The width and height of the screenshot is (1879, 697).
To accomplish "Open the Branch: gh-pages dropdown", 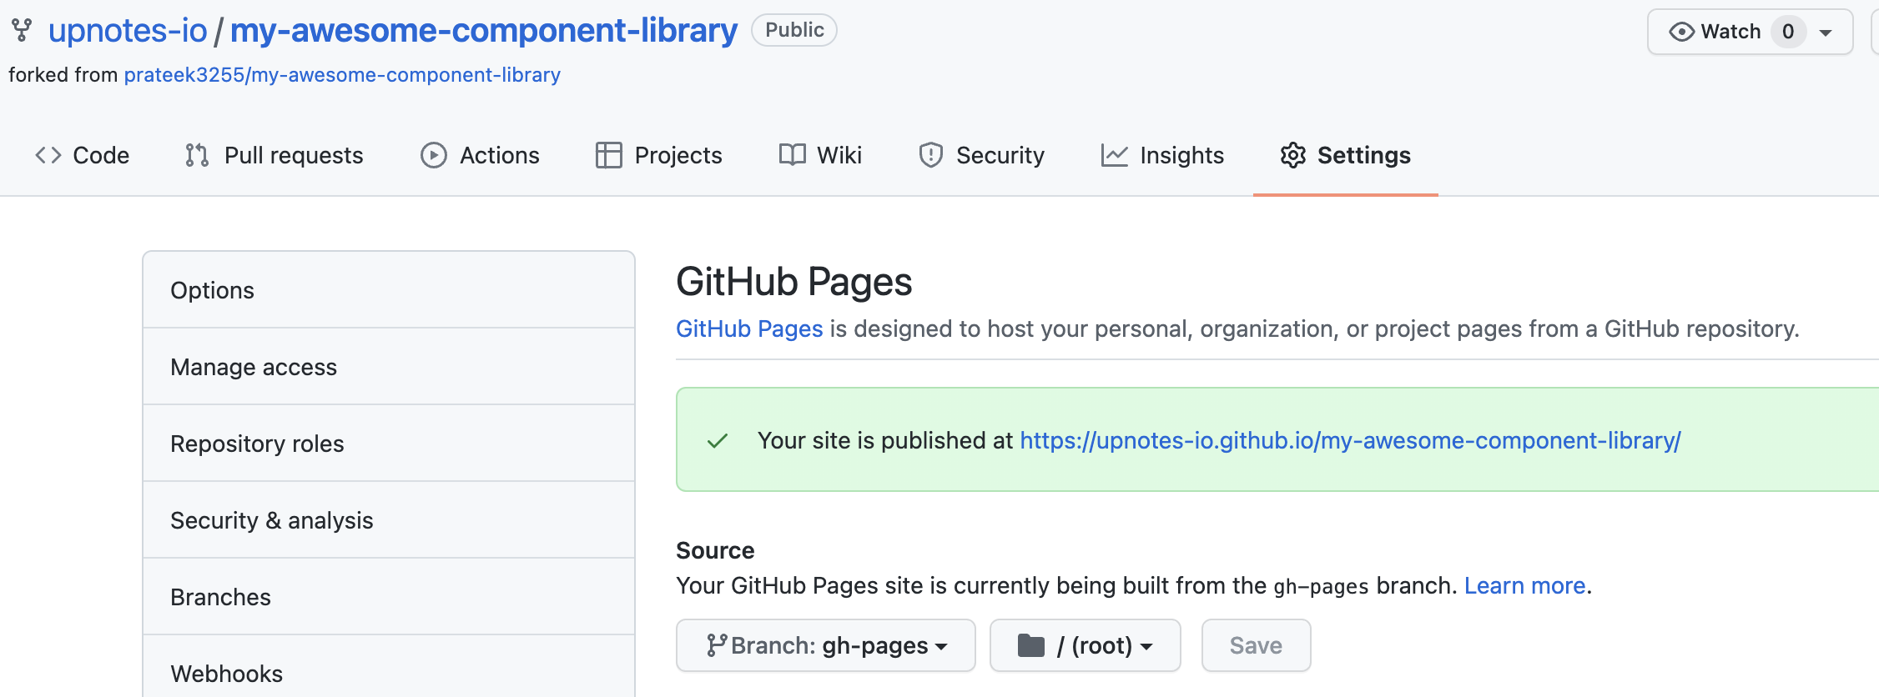I will click(826, 645).
